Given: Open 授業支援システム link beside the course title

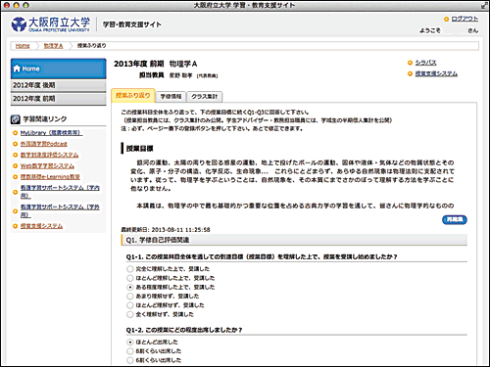Looking at the screenshot, I should 436,73.
